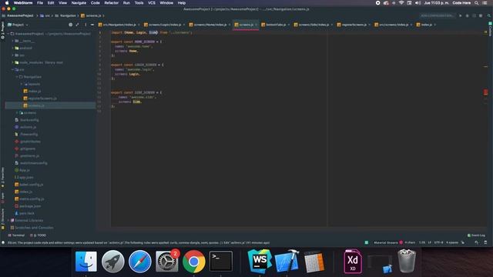Switch to the src/Navigation/index.js editor tab
The width and height of the screenshot is (493, 277).
(x=119, y=25)
